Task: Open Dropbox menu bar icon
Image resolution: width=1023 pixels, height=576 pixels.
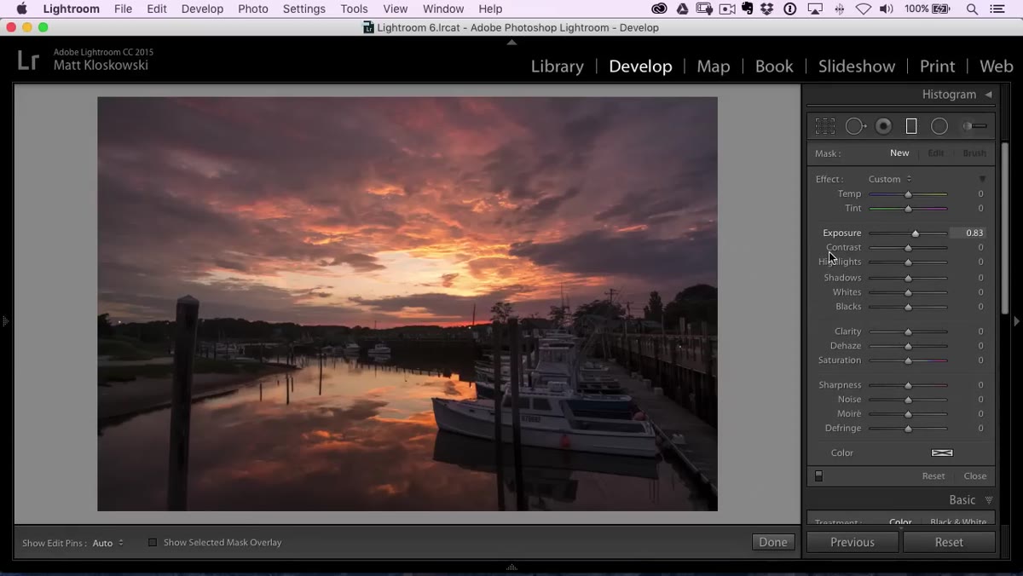Action: pyautogui.click(x=767, y=9)
